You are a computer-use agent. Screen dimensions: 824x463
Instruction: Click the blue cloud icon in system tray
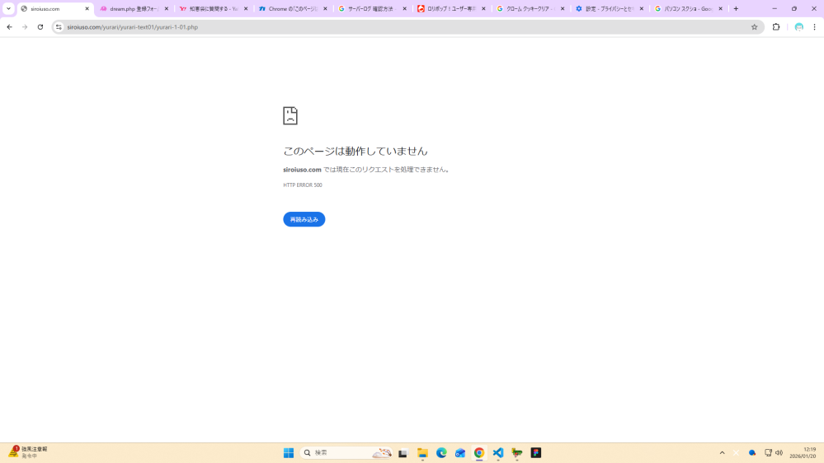click(x=752, y=453)
